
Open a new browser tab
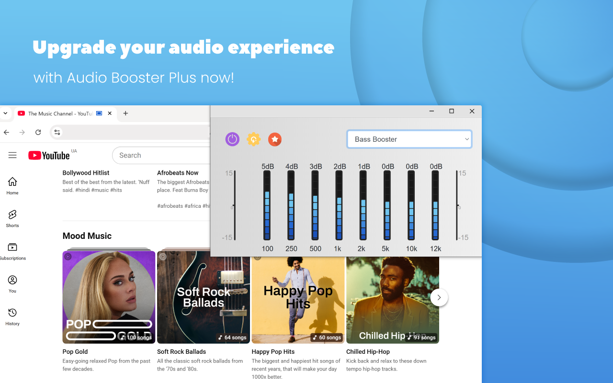[x=125, y=113]
